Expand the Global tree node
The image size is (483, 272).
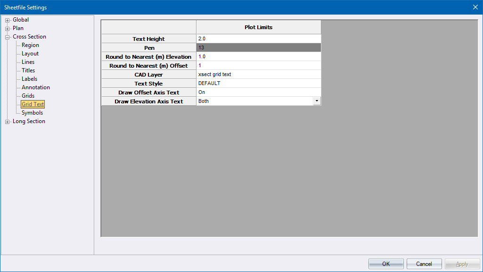pos(8,20)
